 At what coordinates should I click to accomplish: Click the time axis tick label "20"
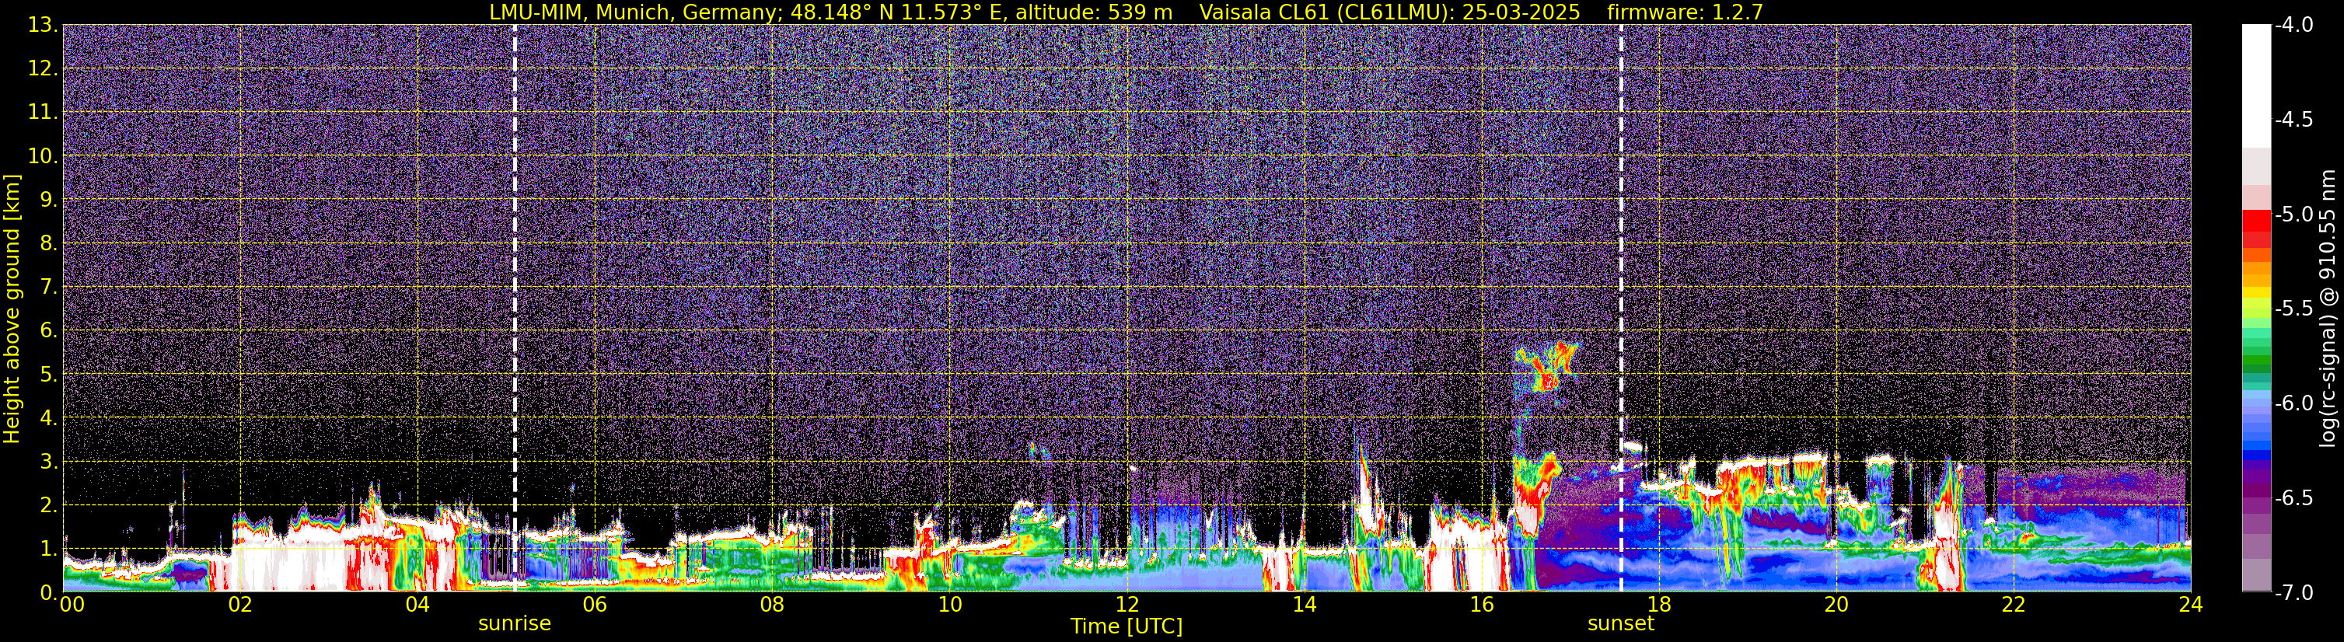coord(1836,605)
